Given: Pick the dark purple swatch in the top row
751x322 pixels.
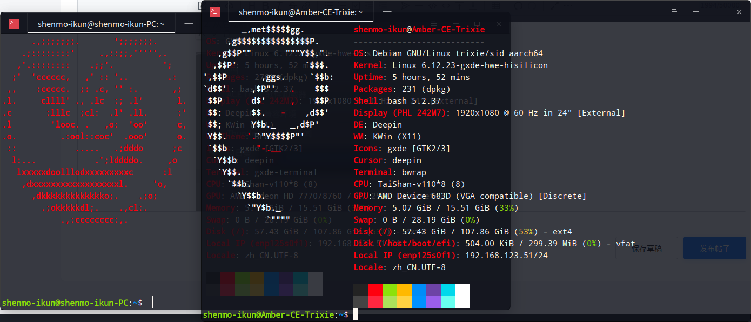Looking at the screenshot, I should [434, 290].
